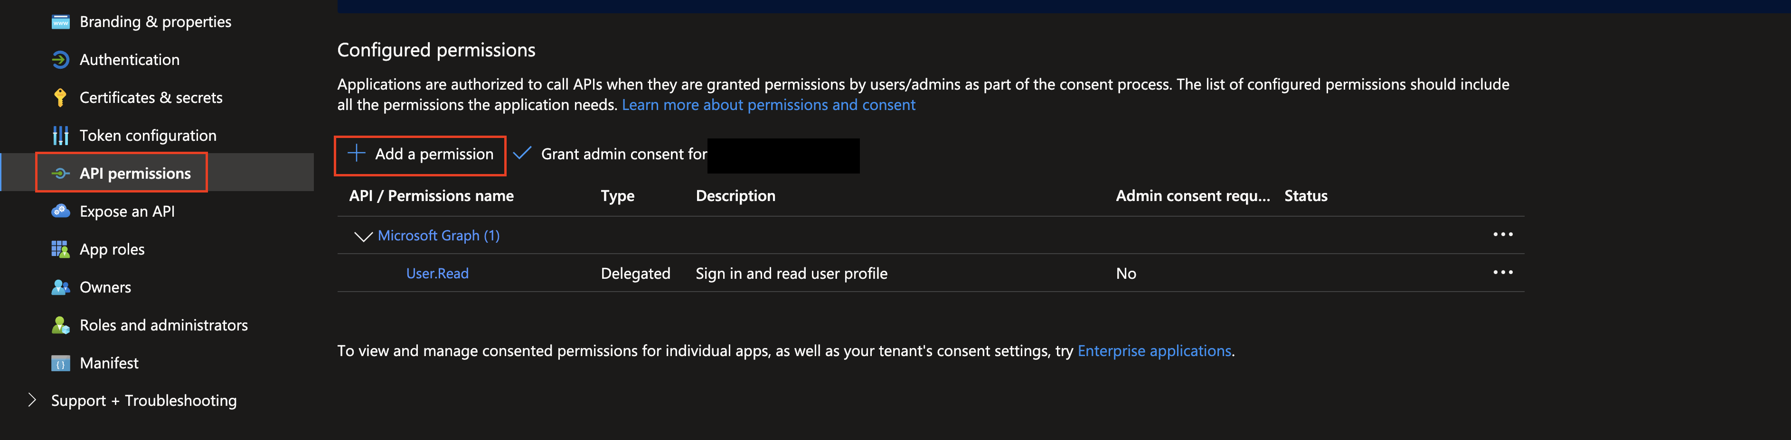
Task: Click the Configured permissions heading
Action: pyautogui.click(x=436, y=50)
